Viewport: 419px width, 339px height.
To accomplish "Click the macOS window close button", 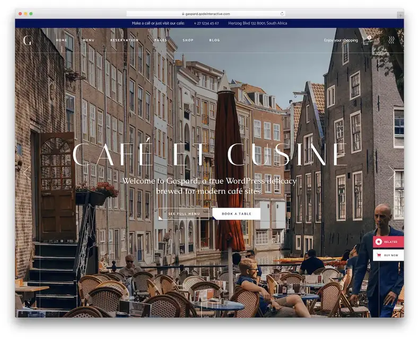I will [20, 14].
